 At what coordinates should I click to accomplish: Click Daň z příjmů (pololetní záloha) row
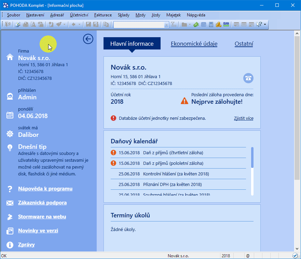(x=178, y=163)
